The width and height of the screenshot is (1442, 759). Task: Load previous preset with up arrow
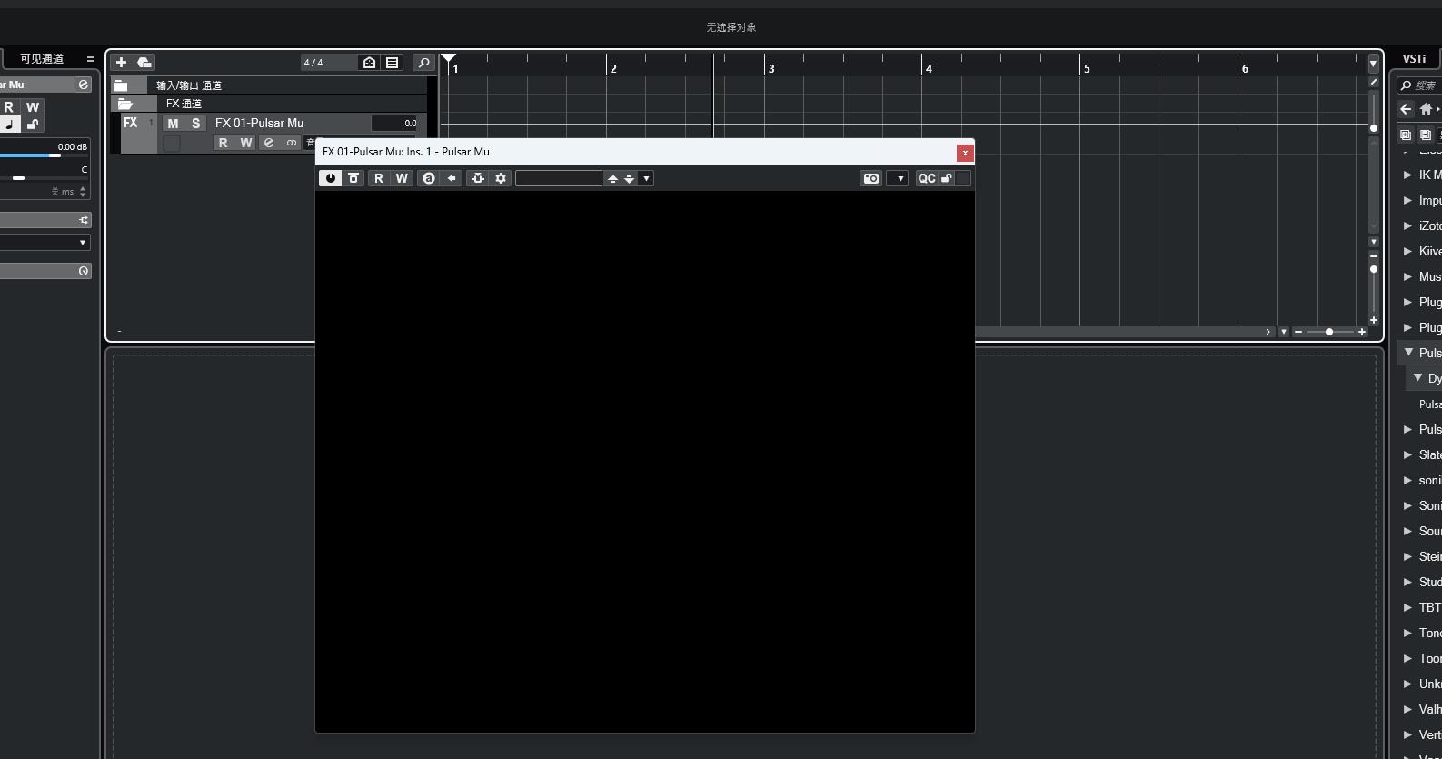coord(612,178)
